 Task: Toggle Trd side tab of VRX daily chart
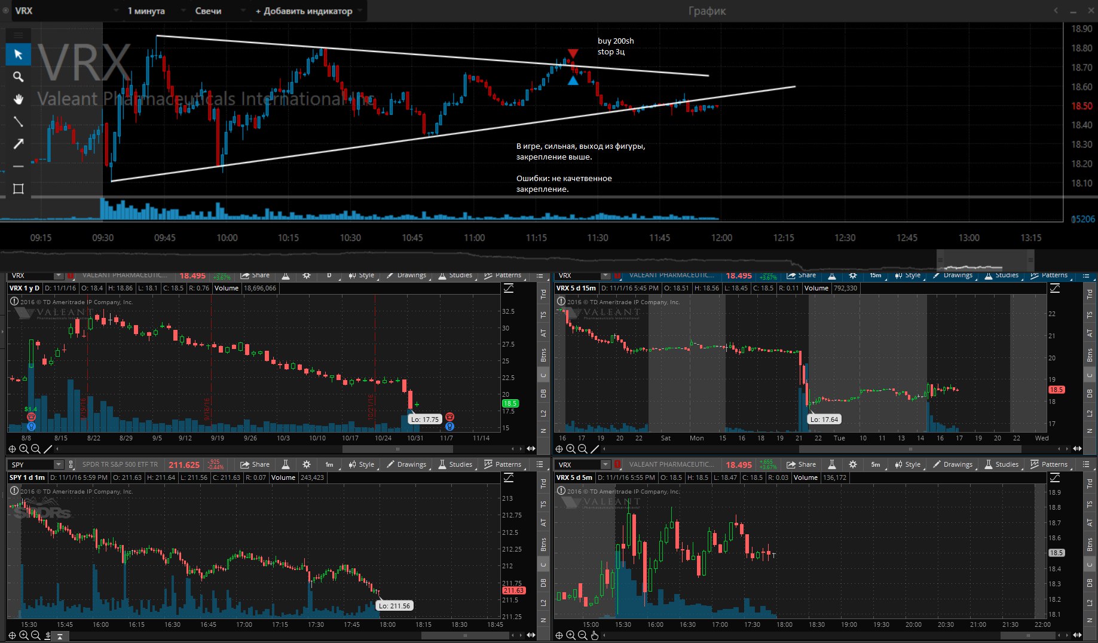543,294
